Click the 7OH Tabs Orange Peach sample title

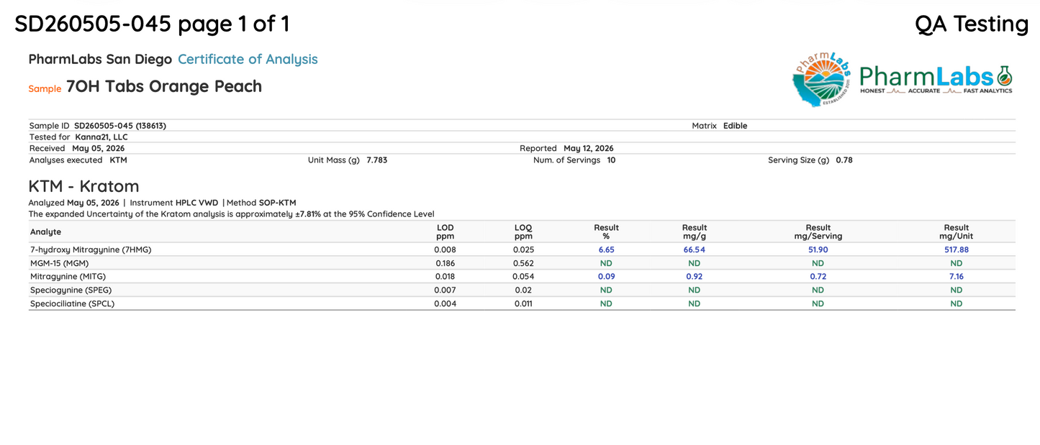coord(164,86)
